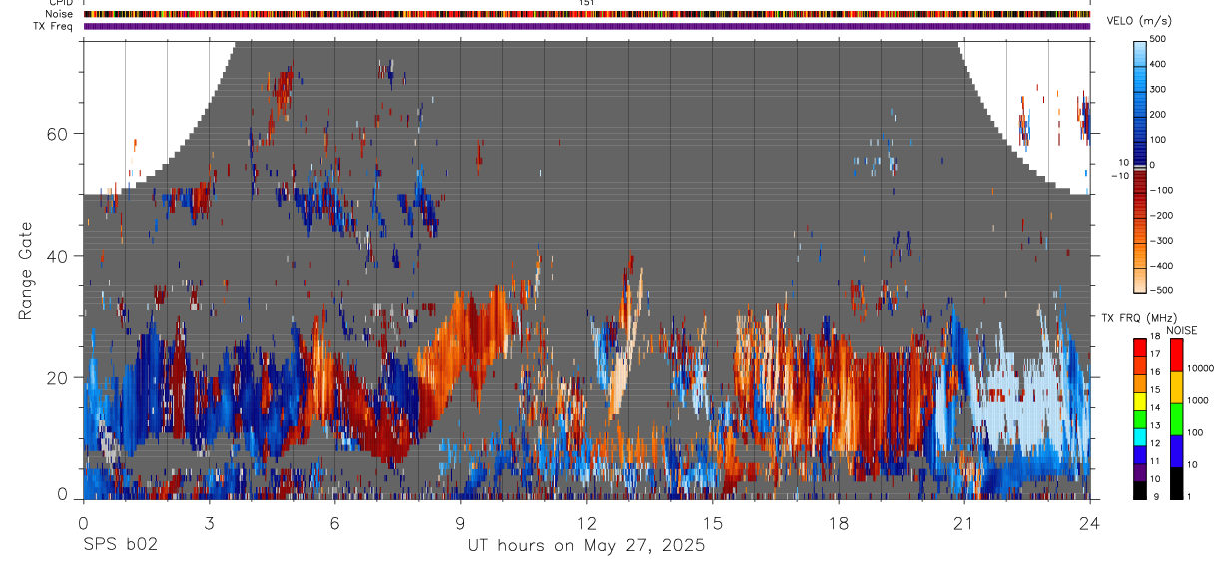Click the x-axis tick label 9
1226x566 pixels.
460,523
